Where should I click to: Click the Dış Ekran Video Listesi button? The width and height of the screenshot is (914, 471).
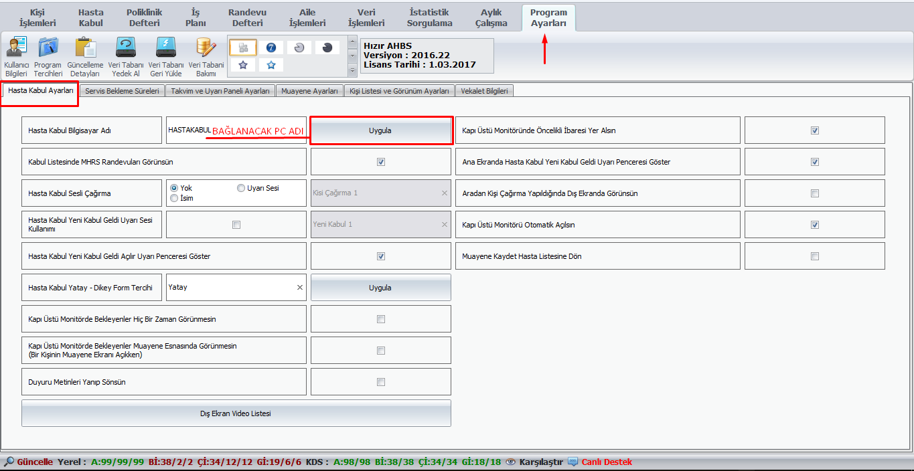[x=236, y=413]
